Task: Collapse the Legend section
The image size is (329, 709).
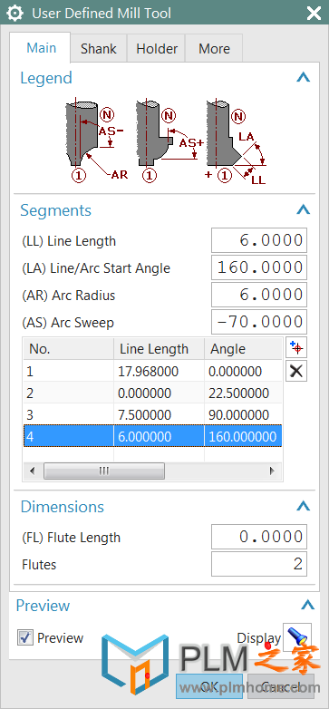Action: click(x=304, y=78)
